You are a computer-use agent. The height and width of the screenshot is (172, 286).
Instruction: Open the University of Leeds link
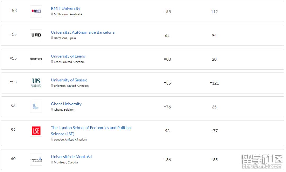[68, 56]
